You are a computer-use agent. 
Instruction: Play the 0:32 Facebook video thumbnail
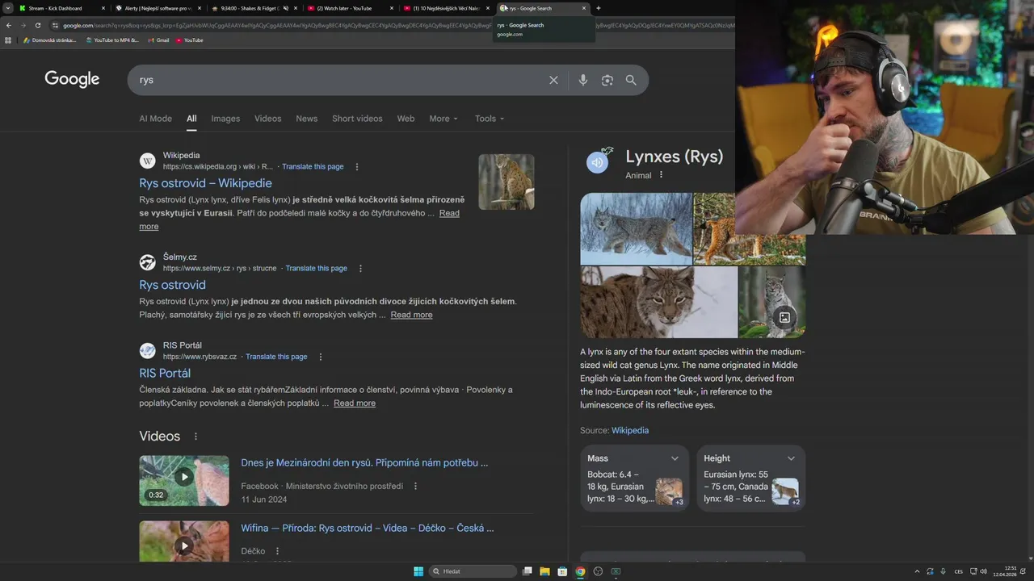click(x=184, y=481)
